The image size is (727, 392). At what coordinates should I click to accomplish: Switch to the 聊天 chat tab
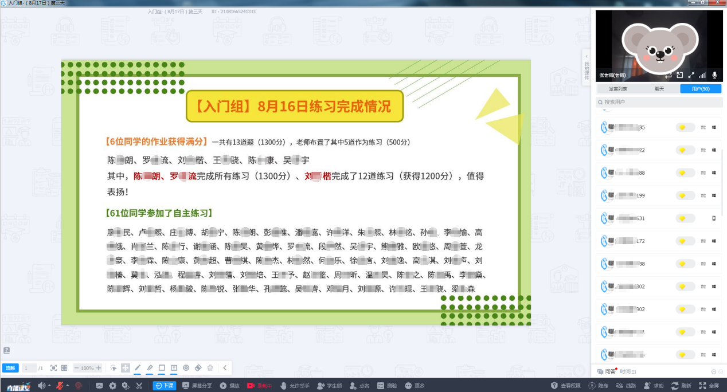click(659, 89)
